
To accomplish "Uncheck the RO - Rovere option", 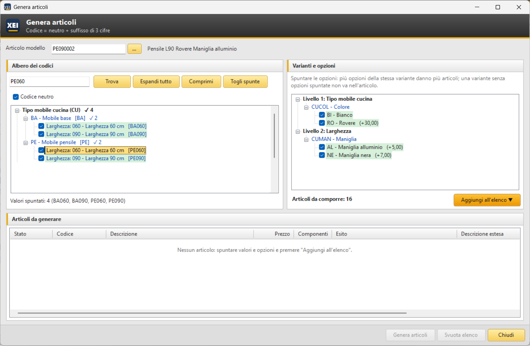I will [322, 123].
